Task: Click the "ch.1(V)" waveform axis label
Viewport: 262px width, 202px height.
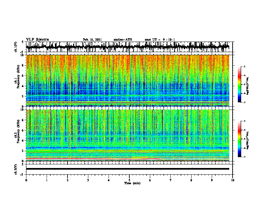Action: coord(16,47)
